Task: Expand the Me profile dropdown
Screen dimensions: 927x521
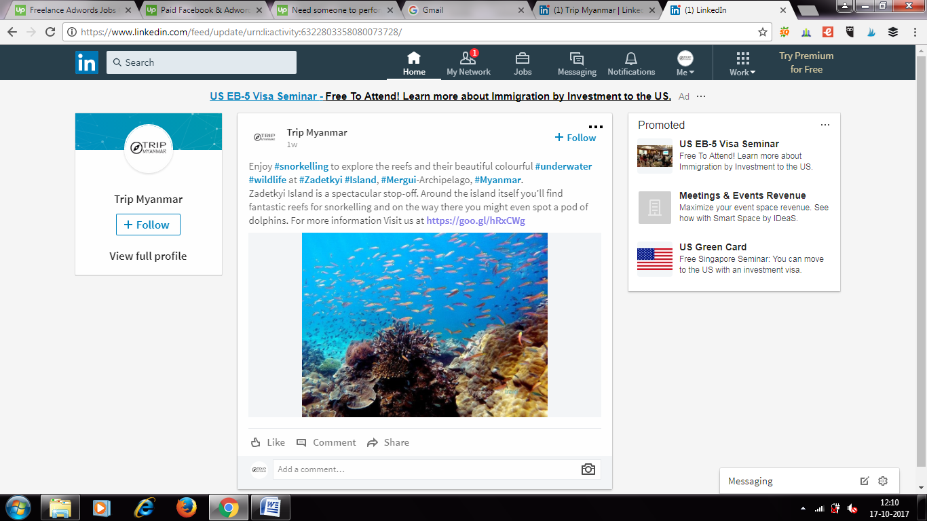Action: coord(685,63)
